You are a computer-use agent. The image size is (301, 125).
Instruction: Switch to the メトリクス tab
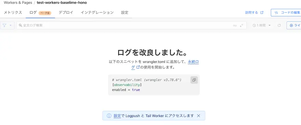point(13,13)
